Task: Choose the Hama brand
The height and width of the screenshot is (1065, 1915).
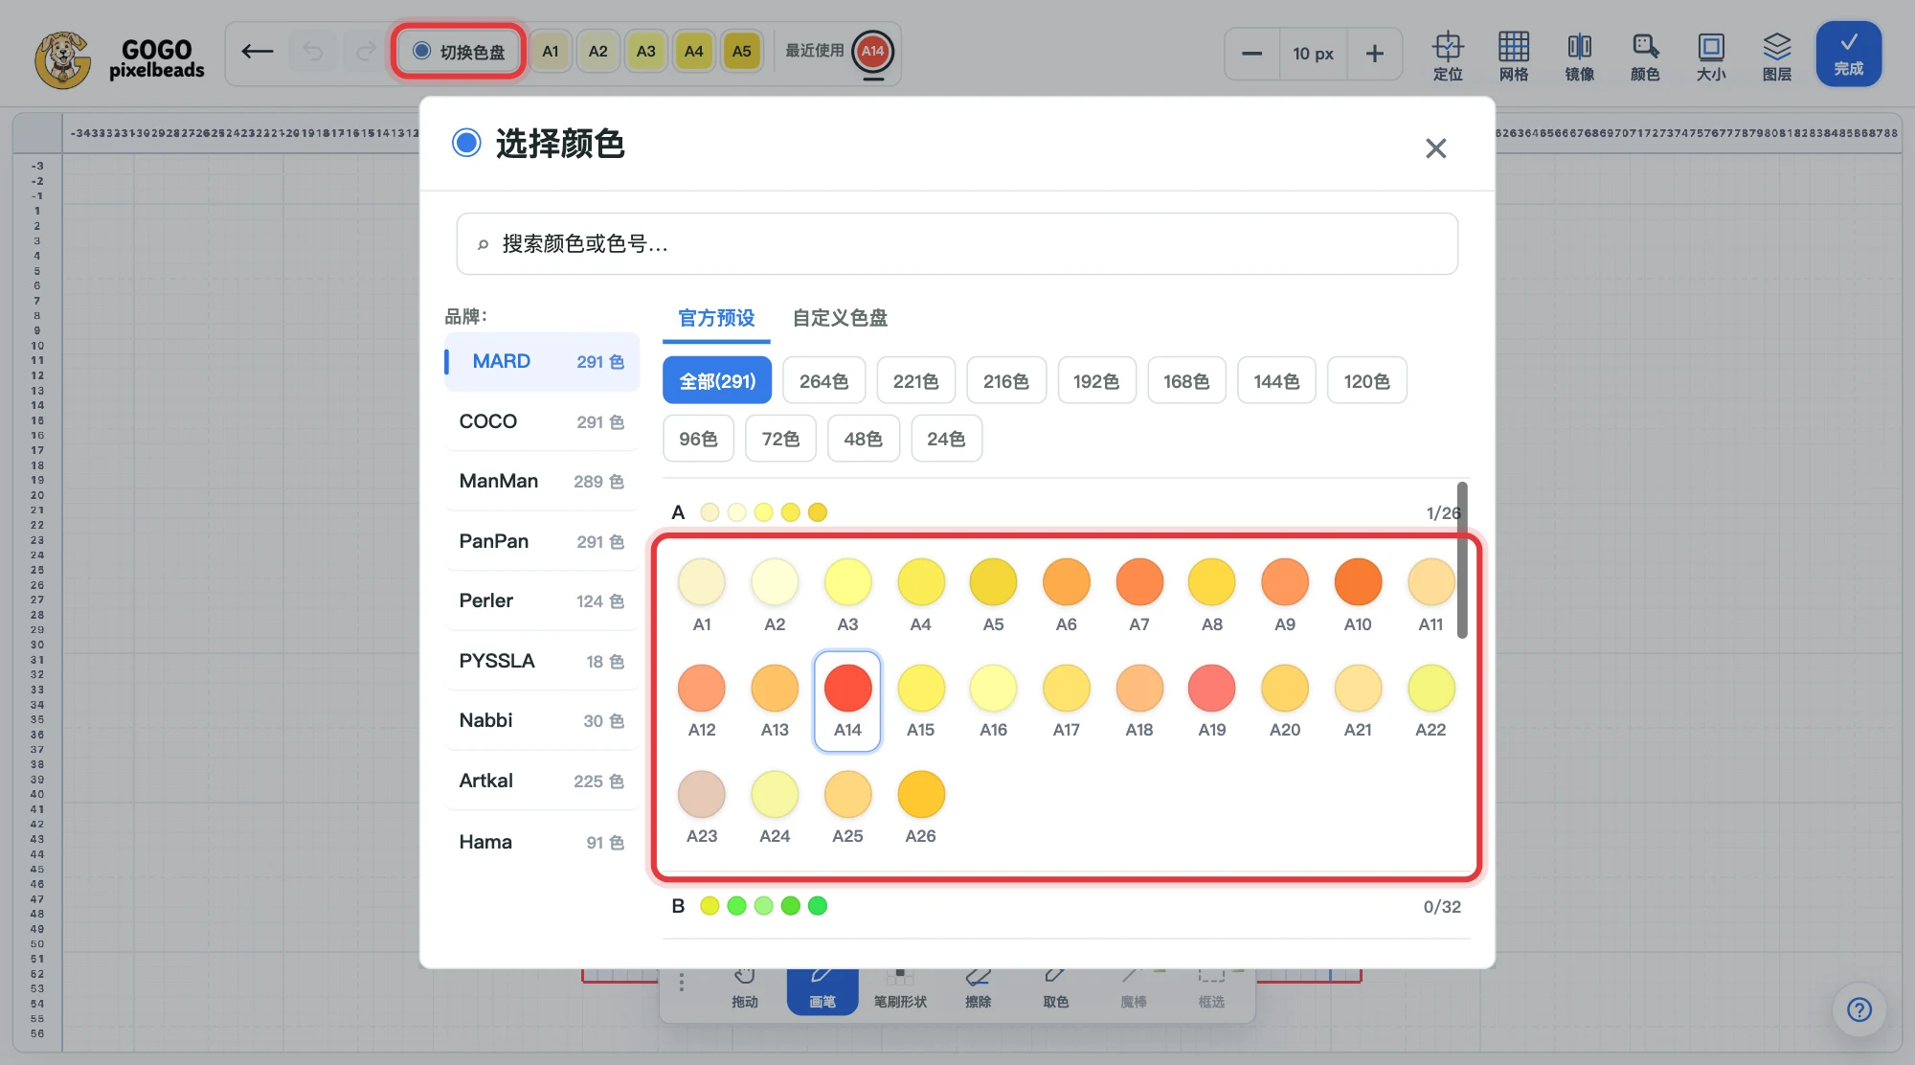Action: [x=542, y=842]
